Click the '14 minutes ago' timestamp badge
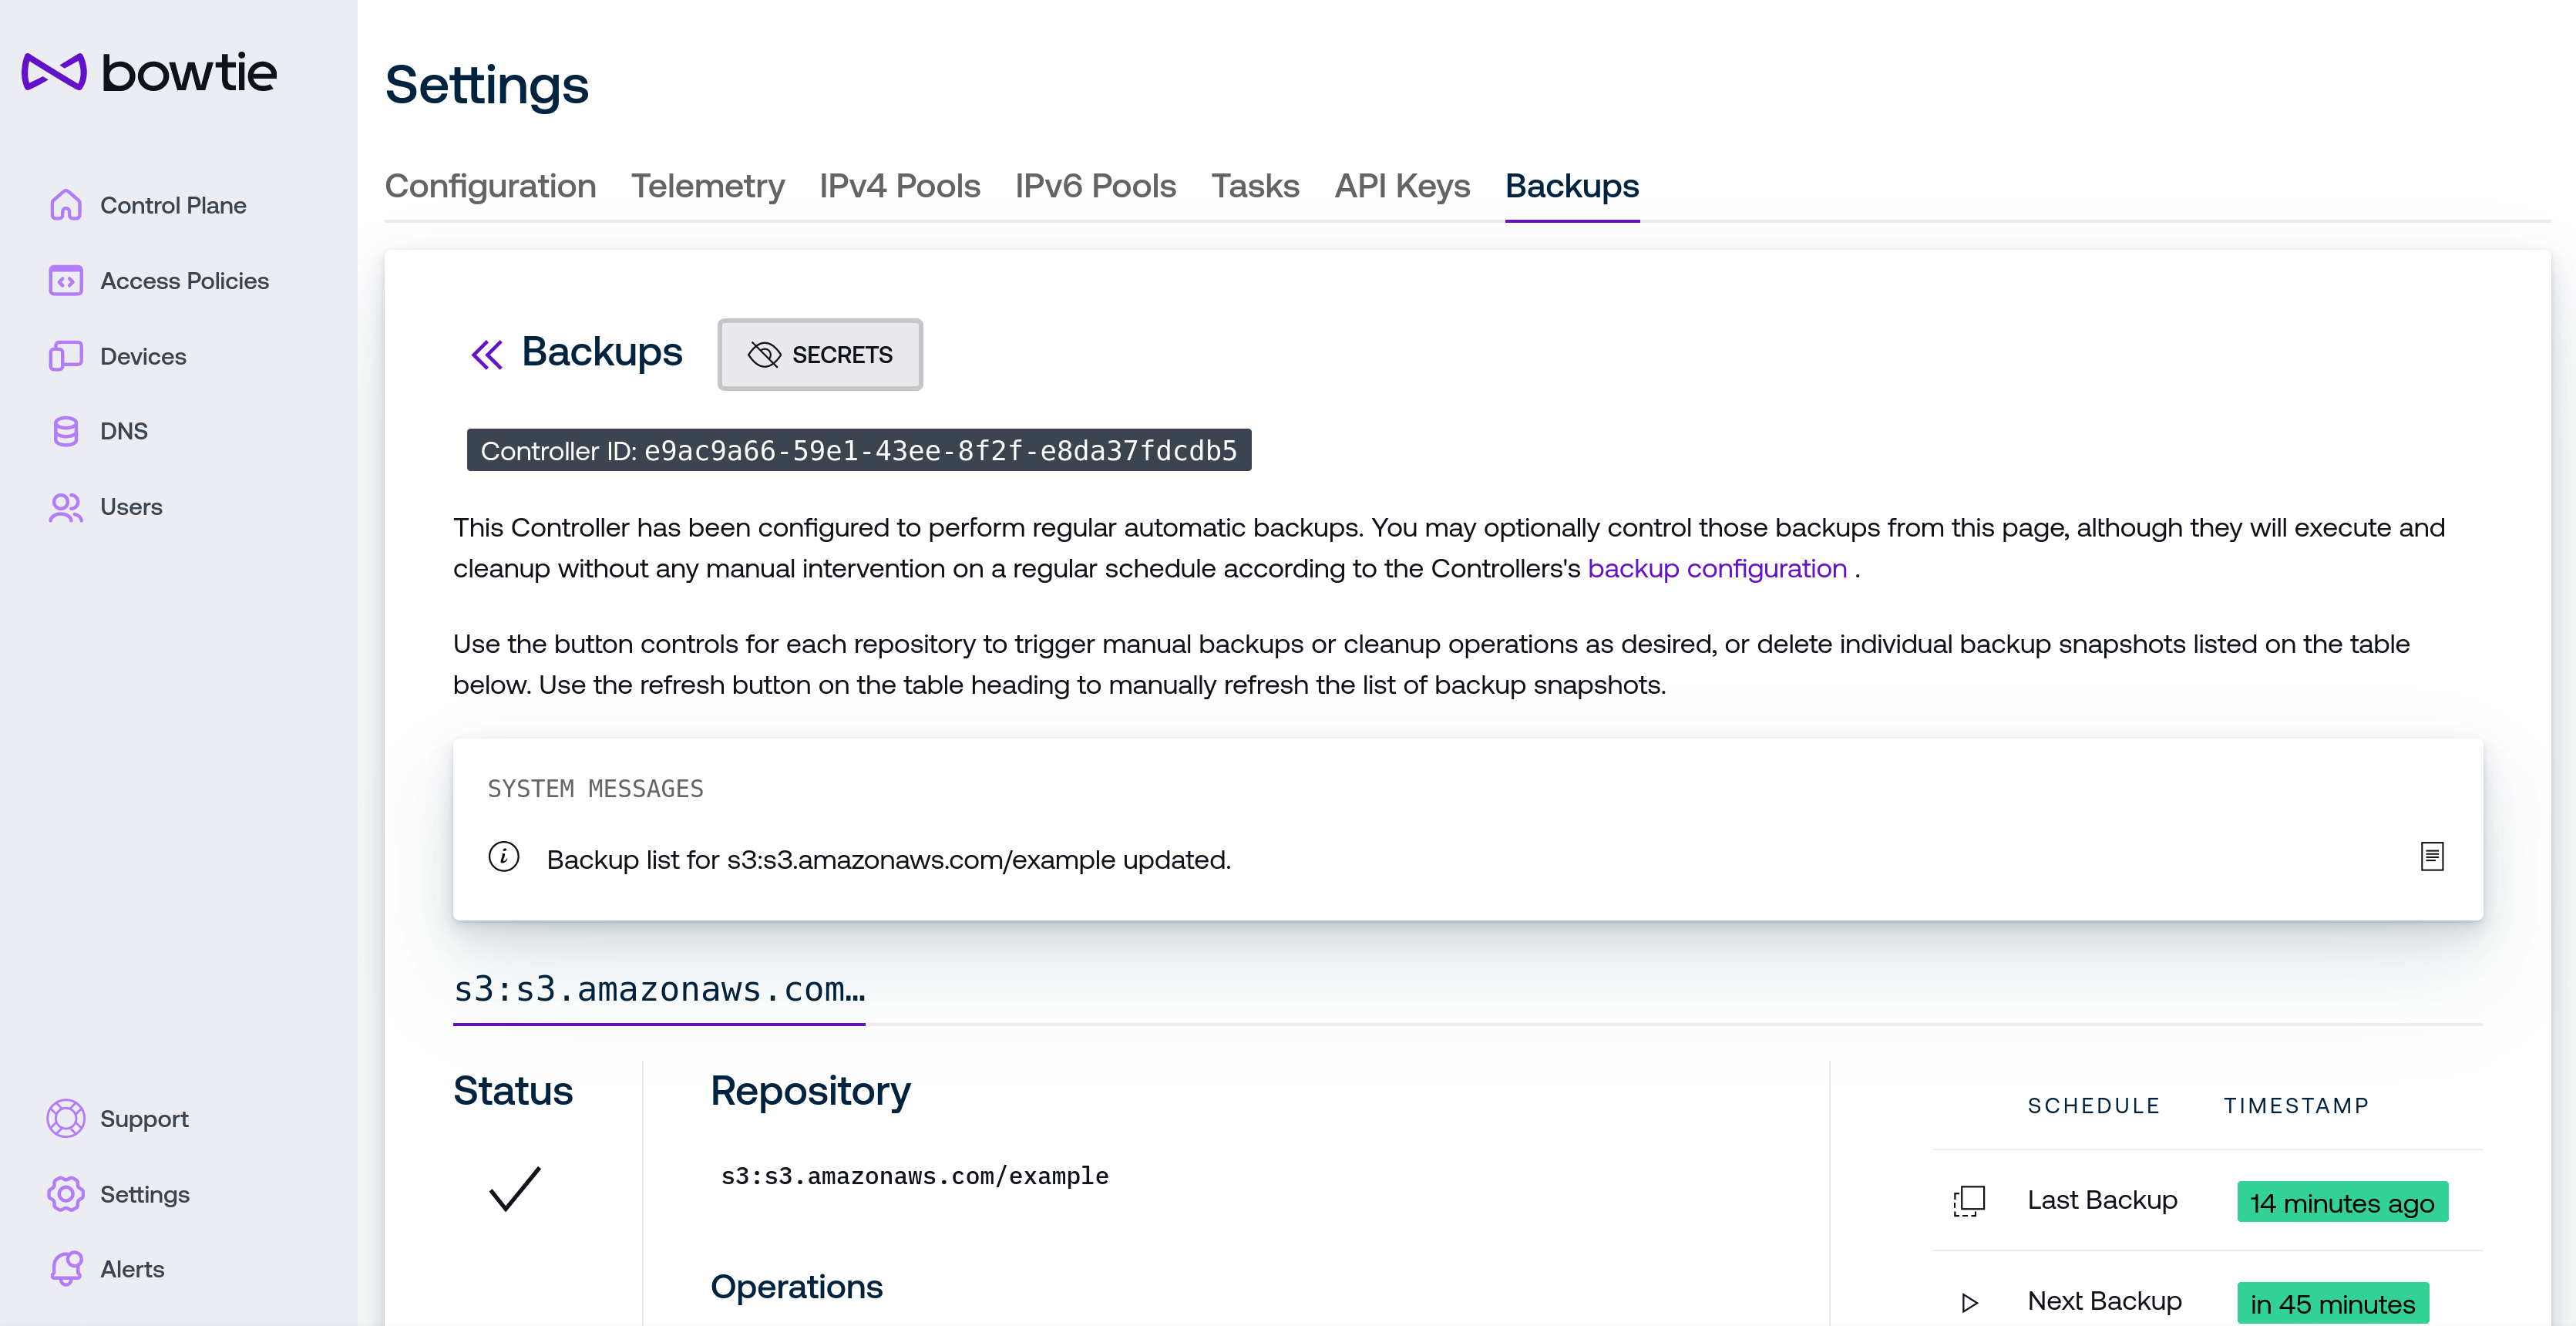The image size is (2576, 1326). coord(2342,1202)
